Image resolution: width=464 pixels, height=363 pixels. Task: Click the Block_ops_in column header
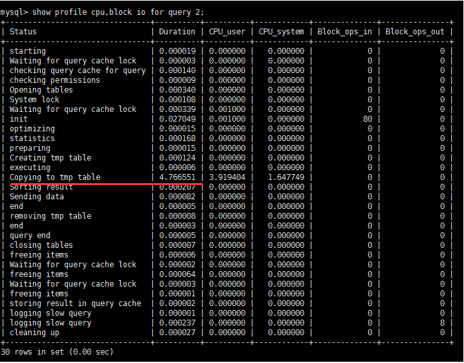click(344, 32)
